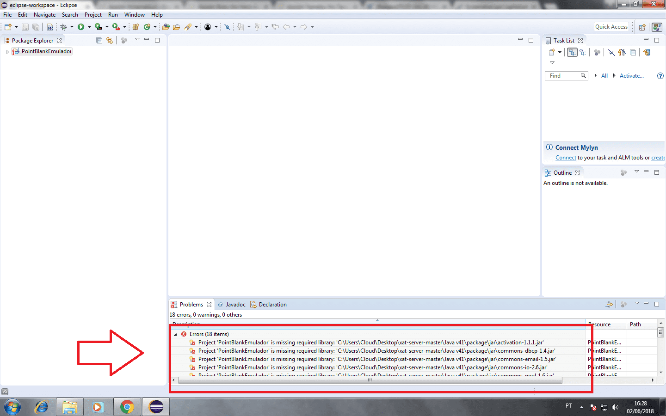Switch to the Declaration tab

[x=268, y=305]
